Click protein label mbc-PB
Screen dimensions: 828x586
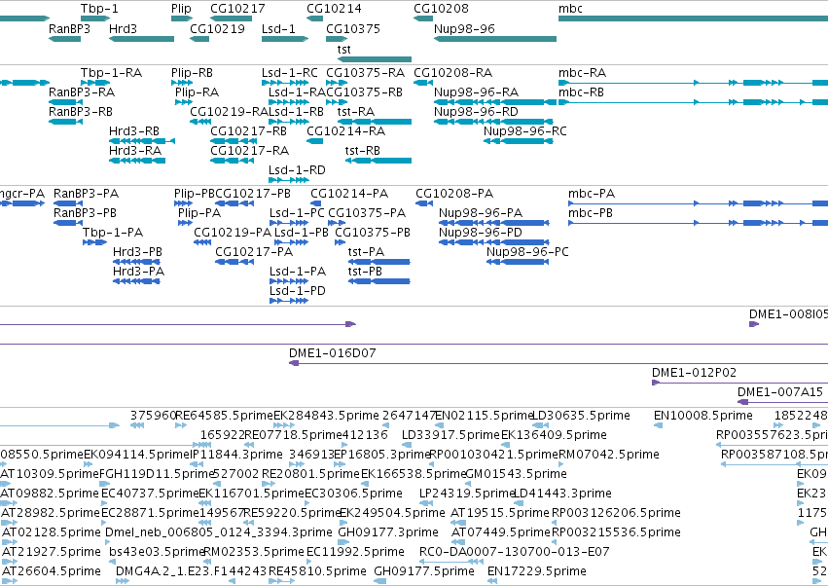pos(591,213)
